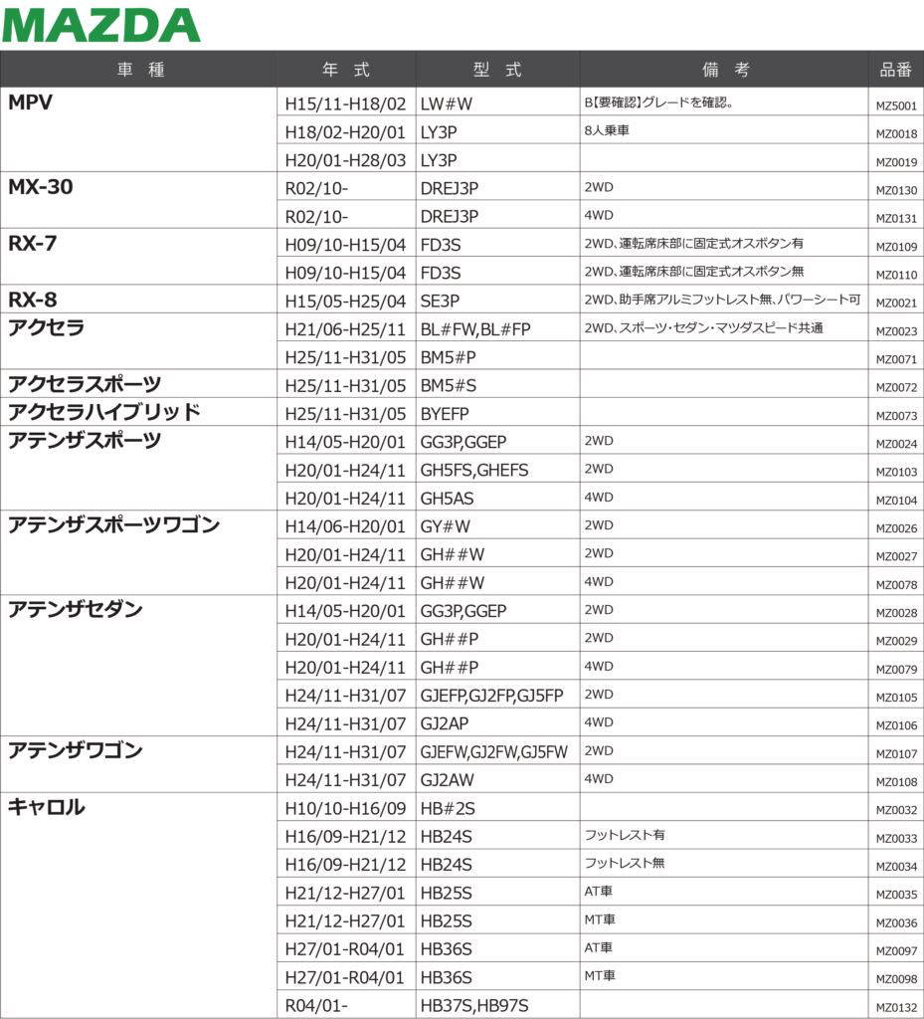Click the green MAZDA logo
Image resolution: width=924 pixels, height=1019 pixels.
click(101, 25)
